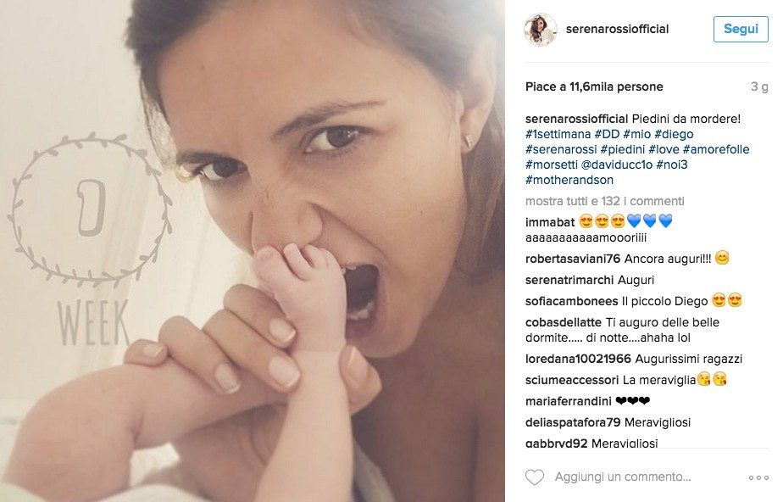The height and width of the screenshot is (502, 783).
Task: Open mariaferrandini's profile
Action: pyautogui.click(x=569, y=401)
